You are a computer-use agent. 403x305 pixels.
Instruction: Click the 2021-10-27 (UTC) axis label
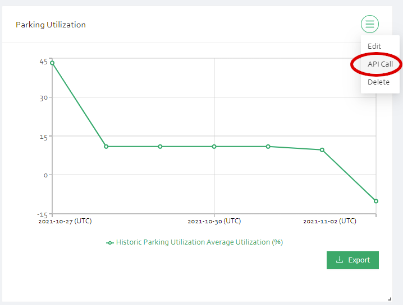(x=65, y=221)
